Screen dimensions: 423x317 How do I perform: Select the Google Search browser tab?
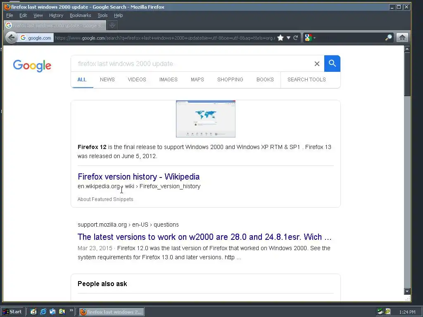click(55, 25)
